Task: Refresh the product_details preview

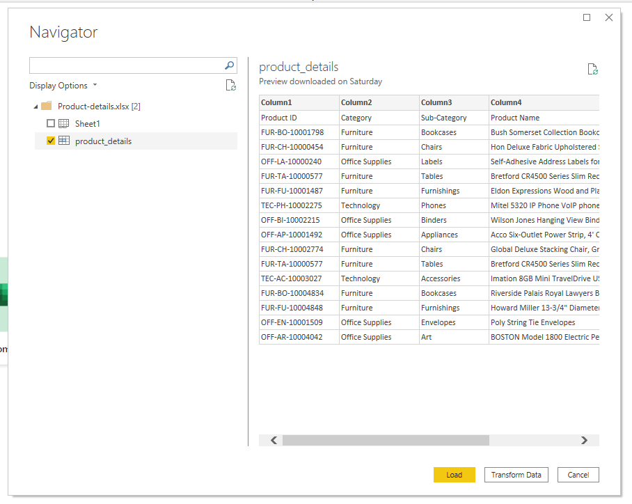Action: point(592,69)
